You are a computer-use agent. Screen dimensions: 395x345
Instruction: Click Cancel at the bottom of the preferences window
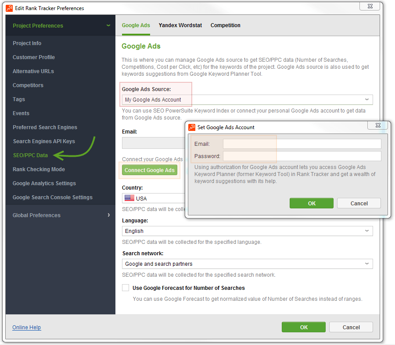[351, 327]
